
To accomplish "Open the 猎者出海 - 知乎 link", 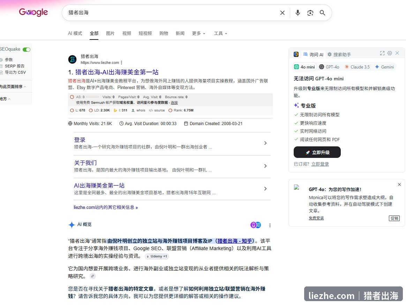I will (x=235, y=241).
